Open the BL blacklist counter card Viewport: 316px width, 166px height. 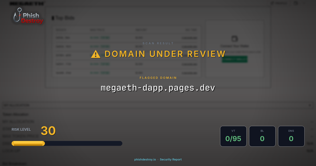coord(262,136)
